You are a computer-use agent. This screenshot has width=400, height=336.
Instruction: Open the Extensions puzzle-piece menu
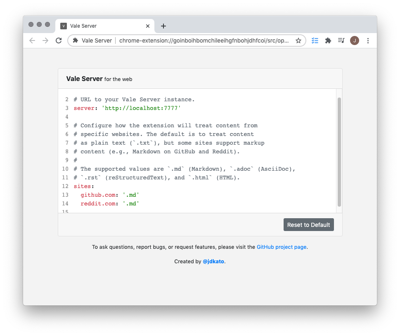click(x=328, y=41)
